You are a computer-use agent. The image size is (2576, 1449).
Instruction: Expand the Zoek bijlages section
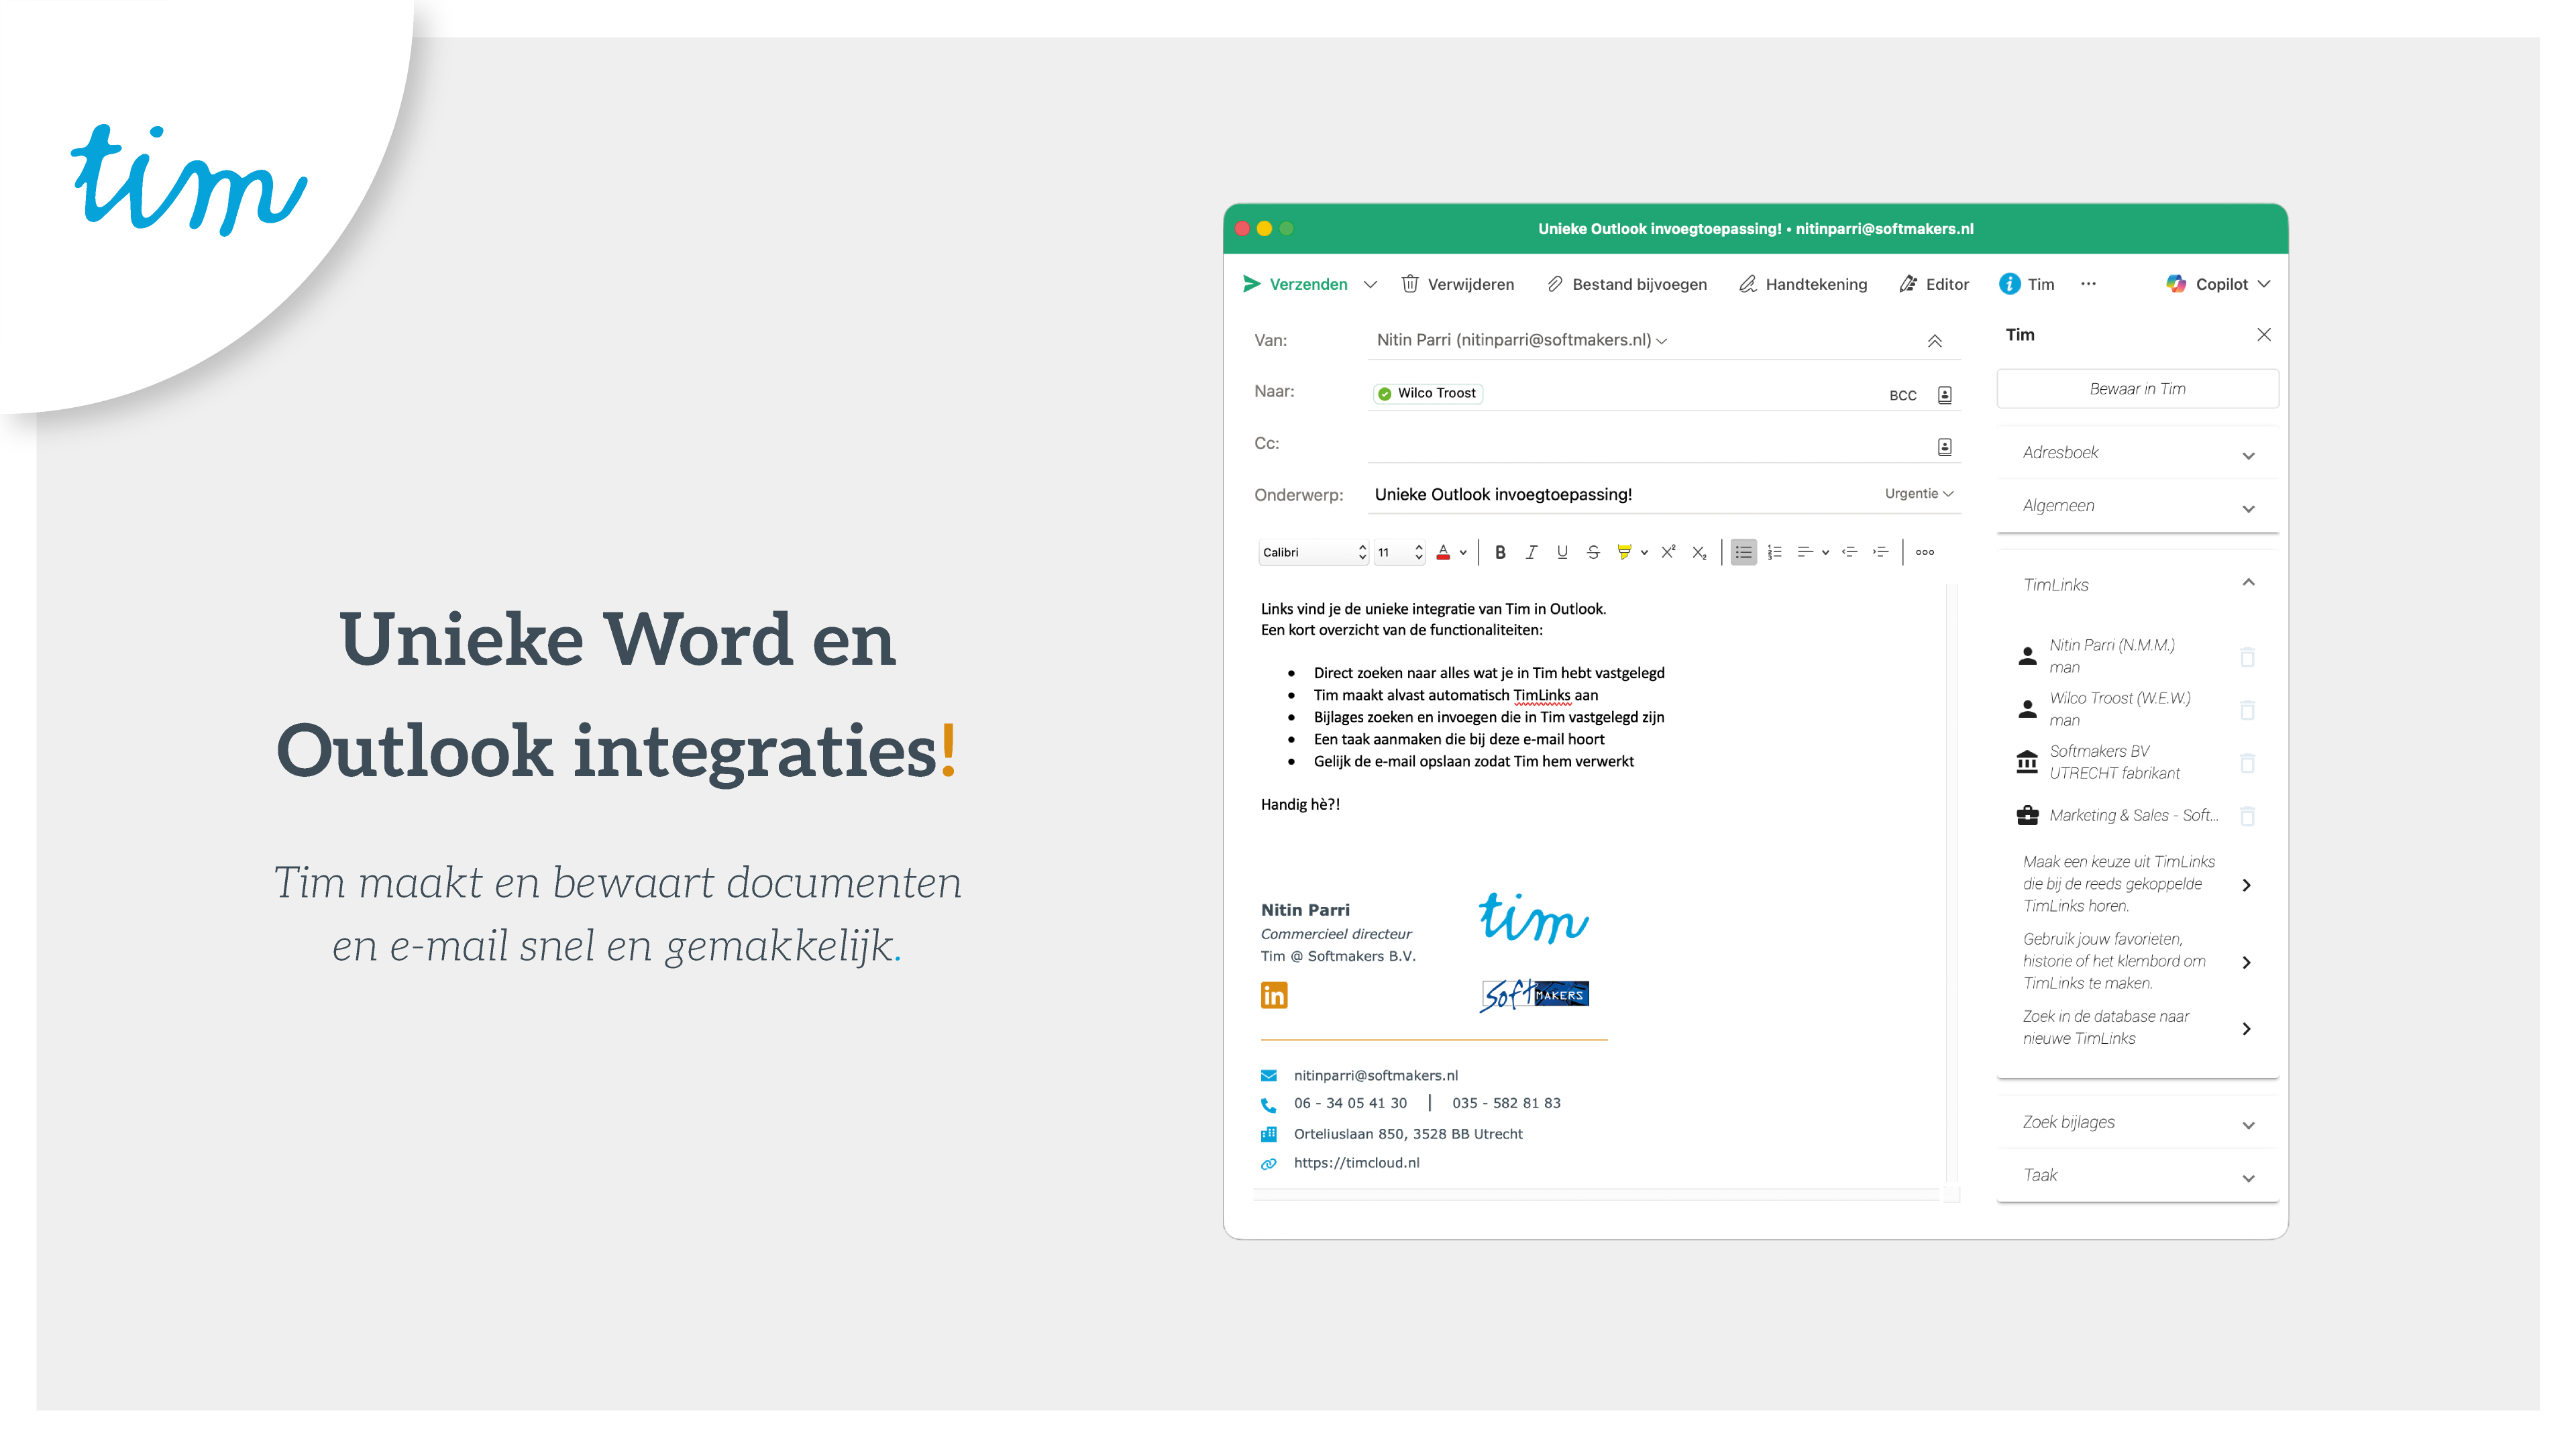(2137, 1123)
